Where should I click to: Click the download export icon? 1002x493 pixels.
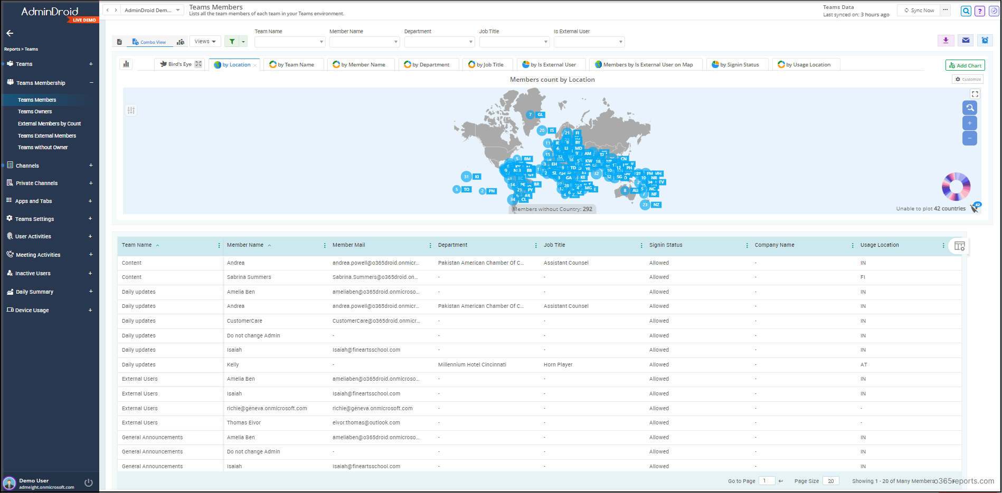pyautogui.click(x=946, y=41)
